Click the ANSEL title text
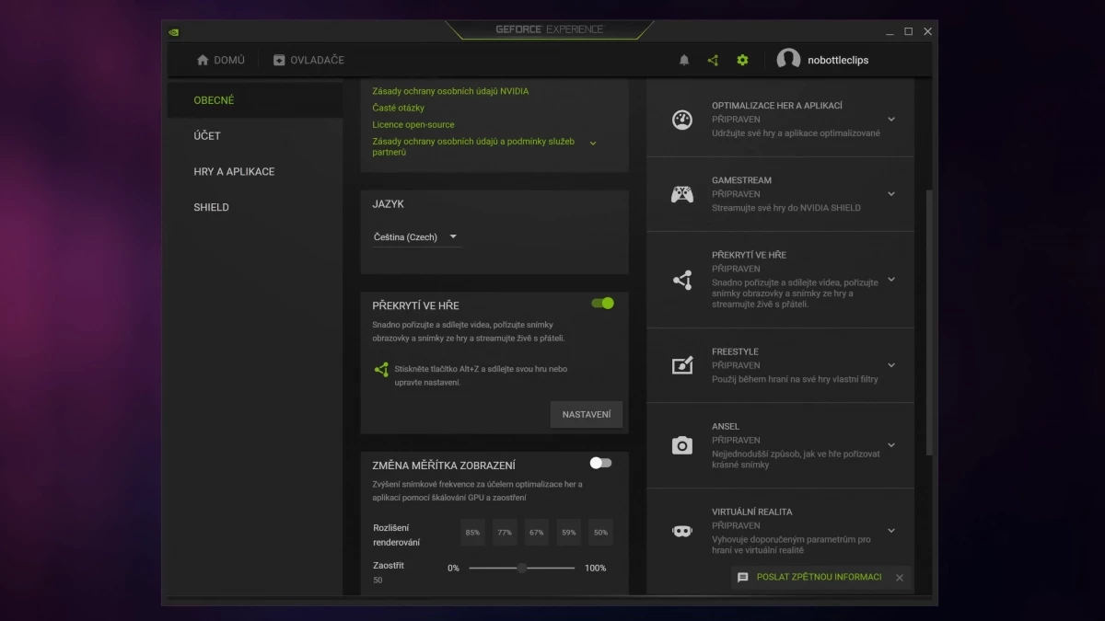This screenshot has height=621, width=1105. coord(726,427)
